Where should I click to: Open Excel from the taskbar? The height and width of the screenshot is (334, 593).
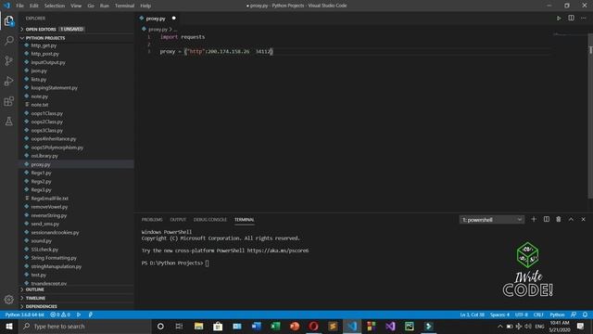pos(275,327)
